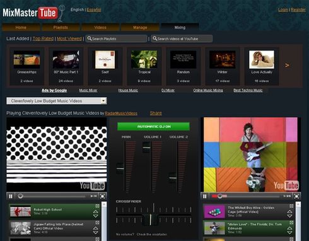Enter fullscreen on left deck player
309x241 pixels.
pos(103,196)
